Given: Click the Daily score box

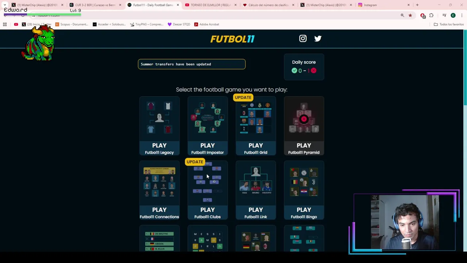Looking at the screenshot, I should click(x=304, y=67).
